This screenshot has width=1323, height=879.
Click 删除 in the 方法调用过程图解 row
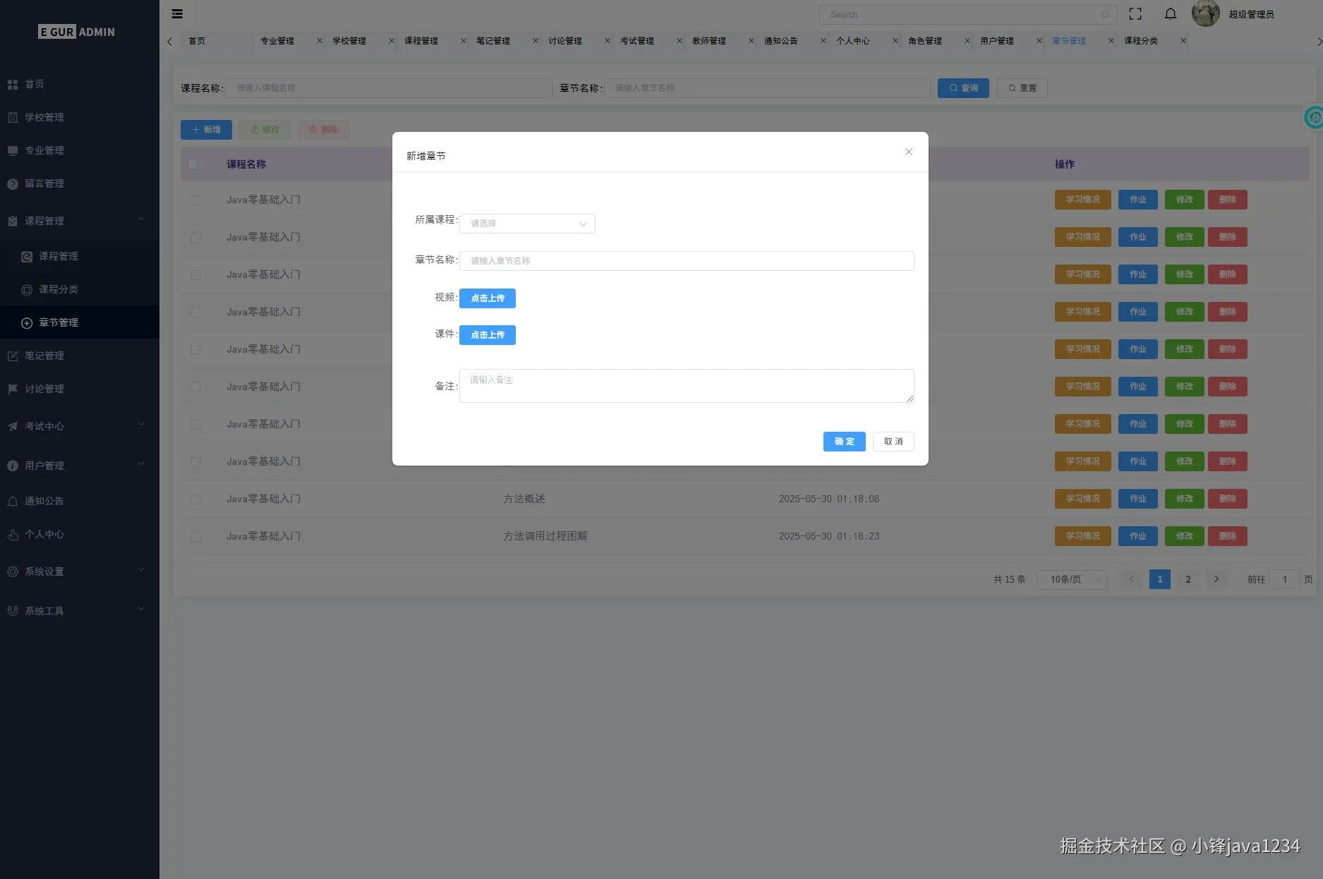tap(1227, 536)
